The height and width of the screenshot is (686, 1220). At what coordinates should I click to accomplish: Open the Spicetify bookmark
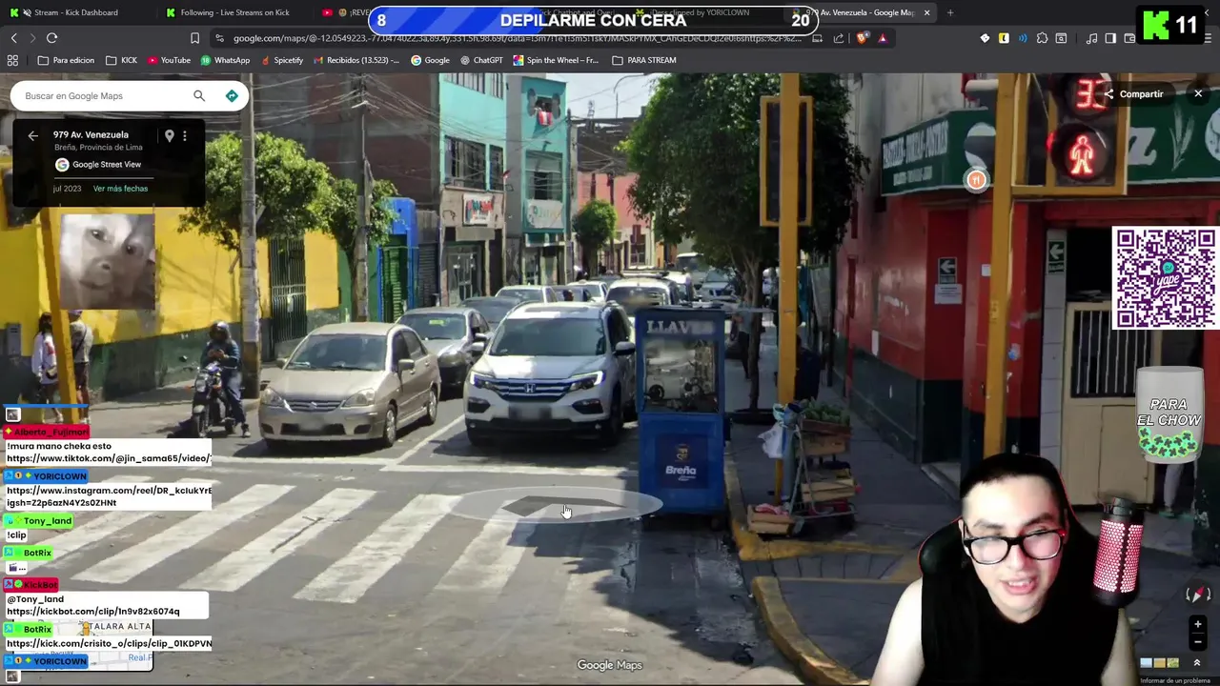(282, 60)
